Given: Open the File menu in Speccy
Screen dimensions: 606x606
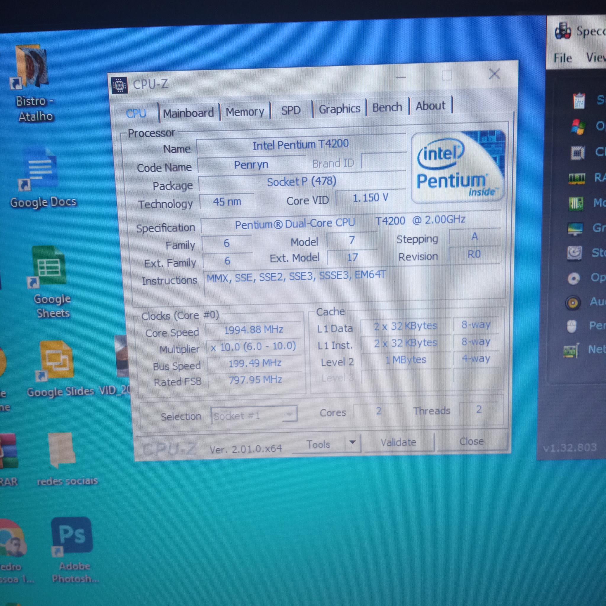Looking at the screenshot, I should pos(563,58).
